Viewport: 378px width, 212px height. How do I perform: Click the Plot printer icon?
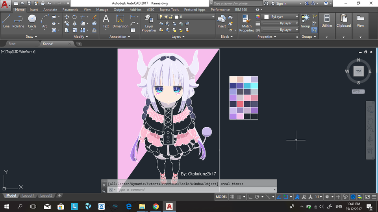pyautogui.click(x=43, y=3)
